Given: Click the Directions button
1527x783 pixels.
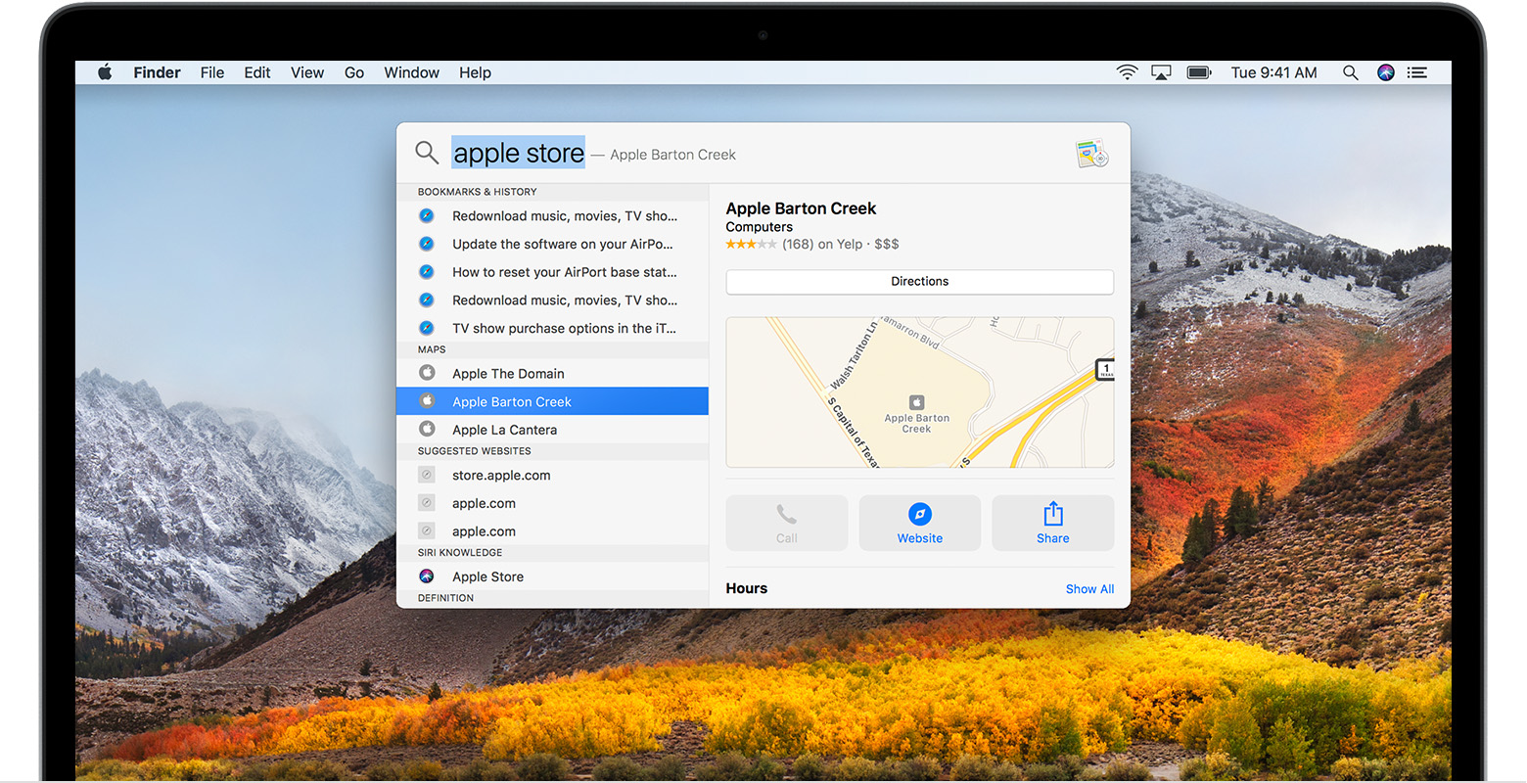Looking at the screenshot, I should coord(919,281).
